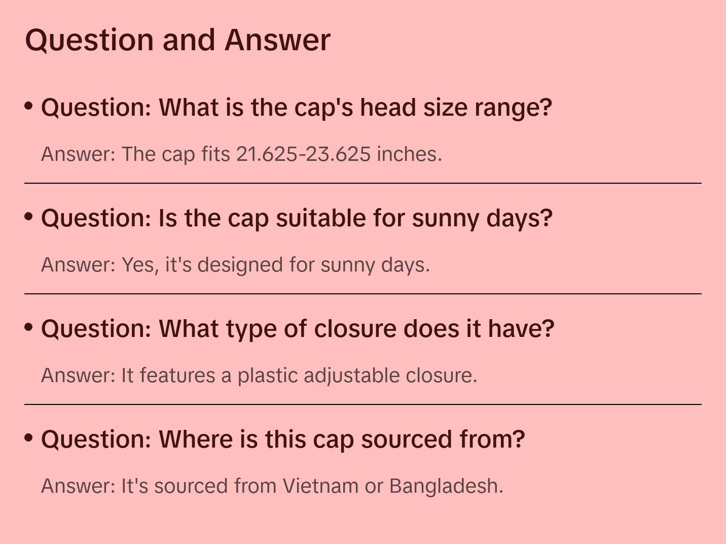Click the divider line below the sunny days answer
The width and height of the screenshot is (726, 544).
click(x=363, y=294)
